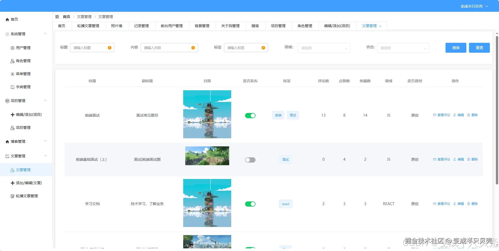499x251 pixels.
Task: Click the 重置 button
Action: coord(479,48)
